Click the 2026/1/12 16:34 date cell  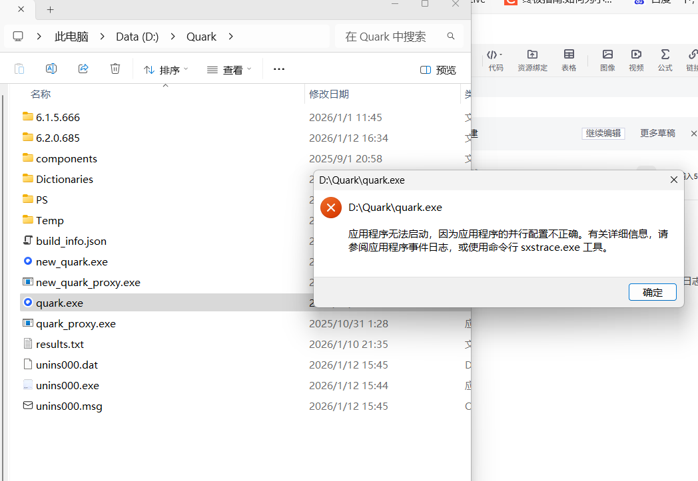click(348, 138)
